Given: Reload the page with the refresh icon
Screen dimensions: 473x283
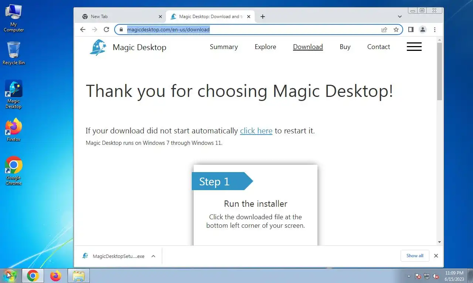Looking at the screenshot, I should click(106, 29).
